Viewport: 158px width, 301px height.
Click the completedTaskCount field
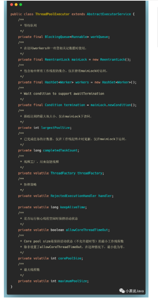tap(60, 150)
